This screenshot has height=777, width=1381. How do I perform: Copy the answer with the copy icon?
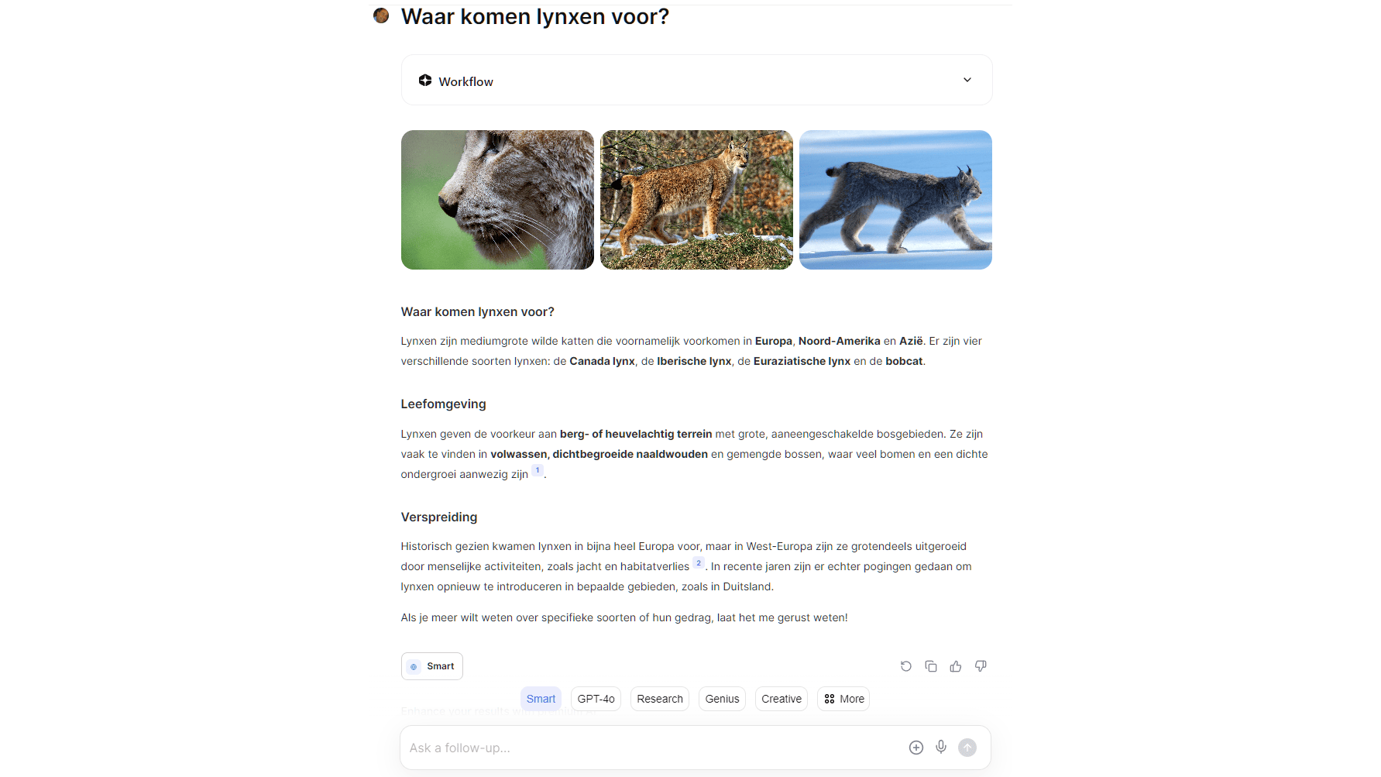931,666
